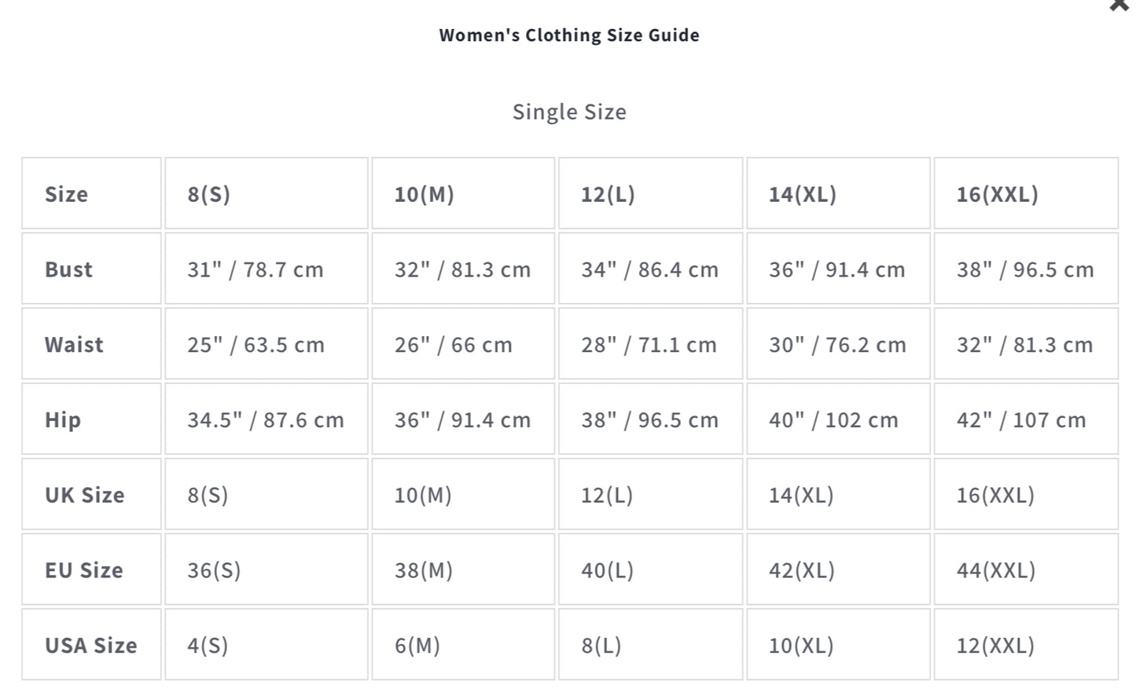This screenshot has width=1136, height=692.
Task: Click the USA Size row label
Action: pos(92,645)
